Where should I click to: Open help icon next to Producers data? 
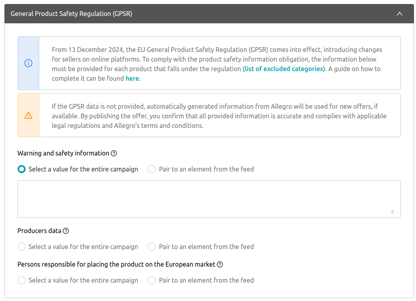[x=66, y=231]
